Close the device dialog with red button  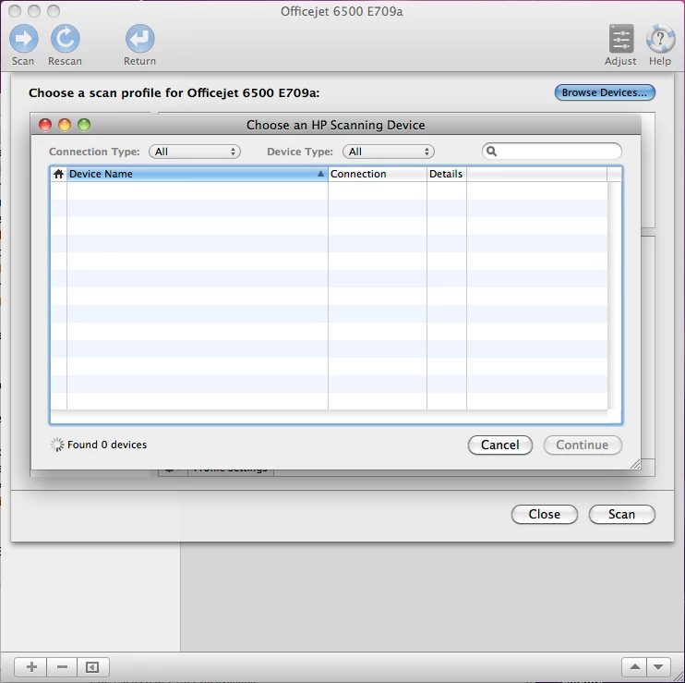pyautogui.click(x=45, y=125)
